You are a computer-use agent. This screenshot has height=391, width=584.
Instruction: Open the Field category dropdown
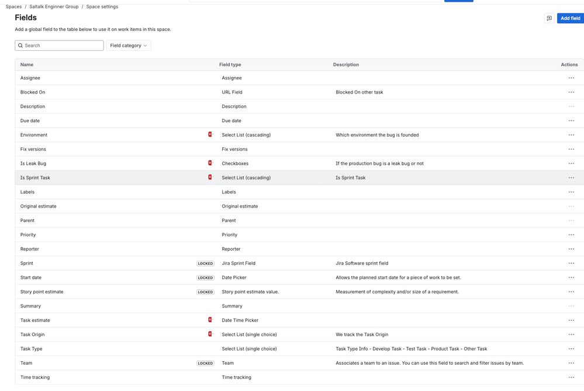click(x=129, y=46)
